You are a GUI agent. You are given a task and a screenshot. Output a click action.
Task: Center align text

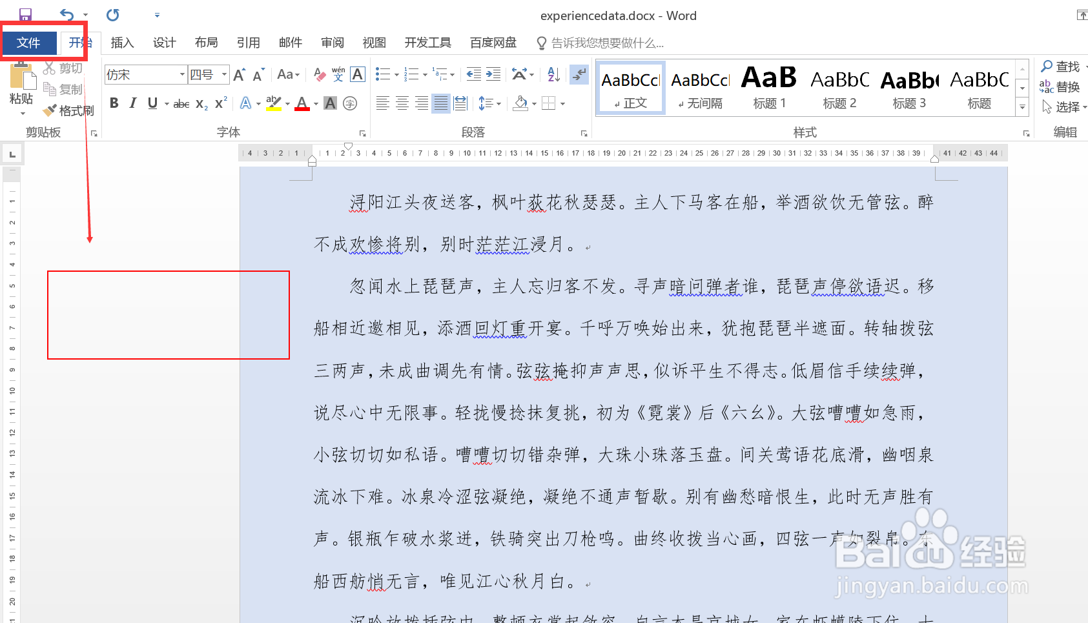tap(402, 103)
